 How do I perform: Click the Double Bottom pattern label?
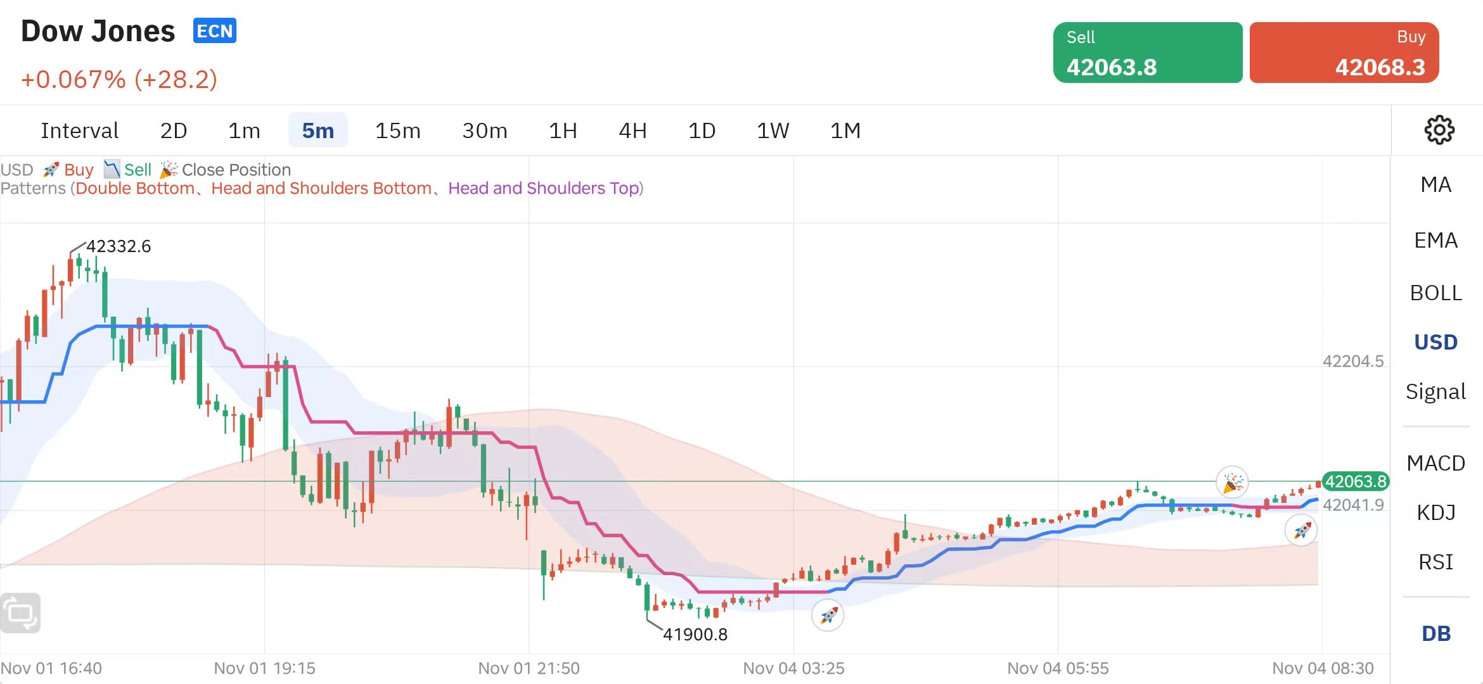tap(134, 188)
